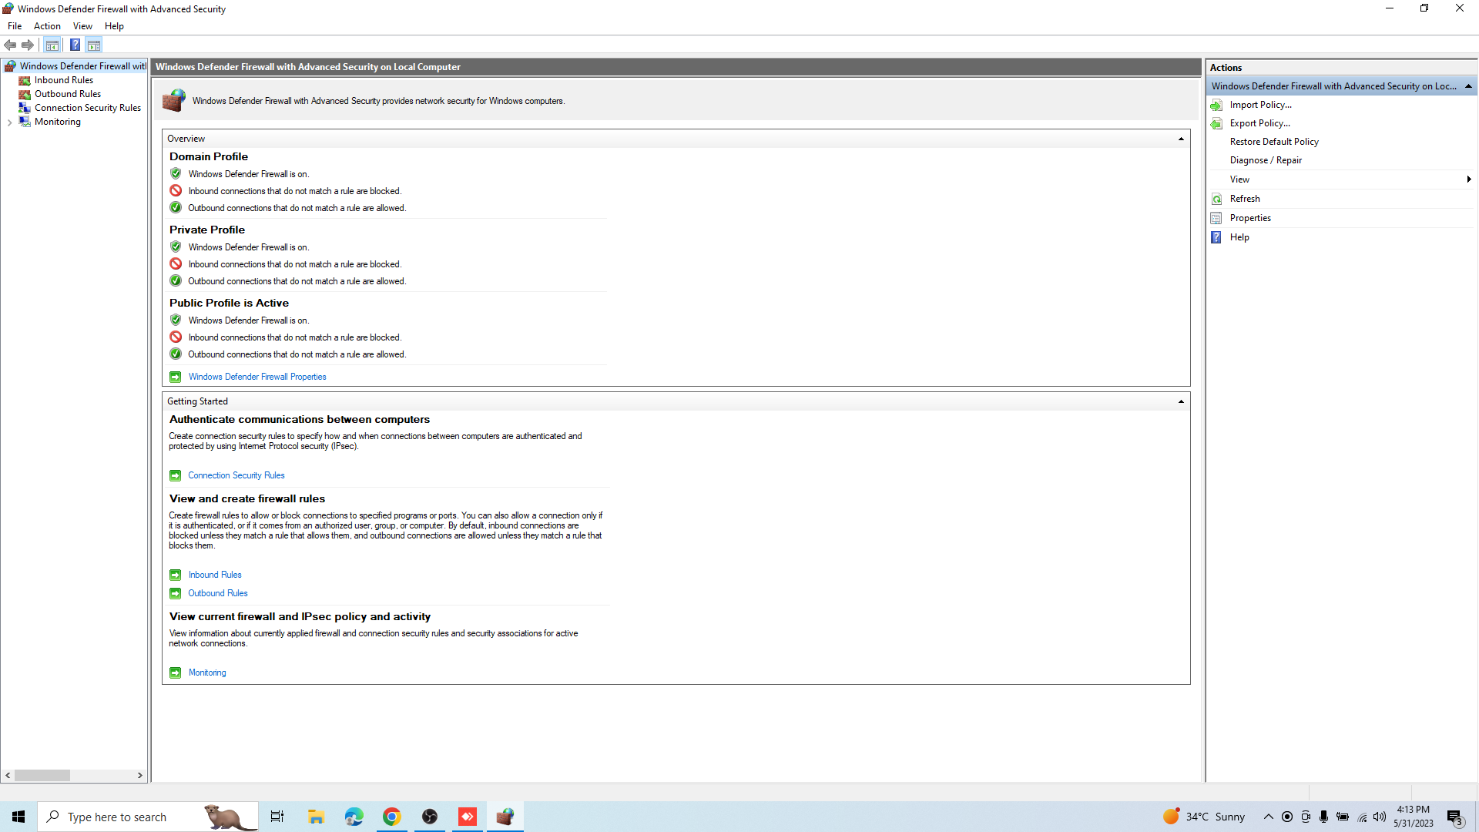Image resolution: width=1479 pixels, height=832 pixels.
Task: Open Google Chrome from the taskbar
Action: (391, 817)
